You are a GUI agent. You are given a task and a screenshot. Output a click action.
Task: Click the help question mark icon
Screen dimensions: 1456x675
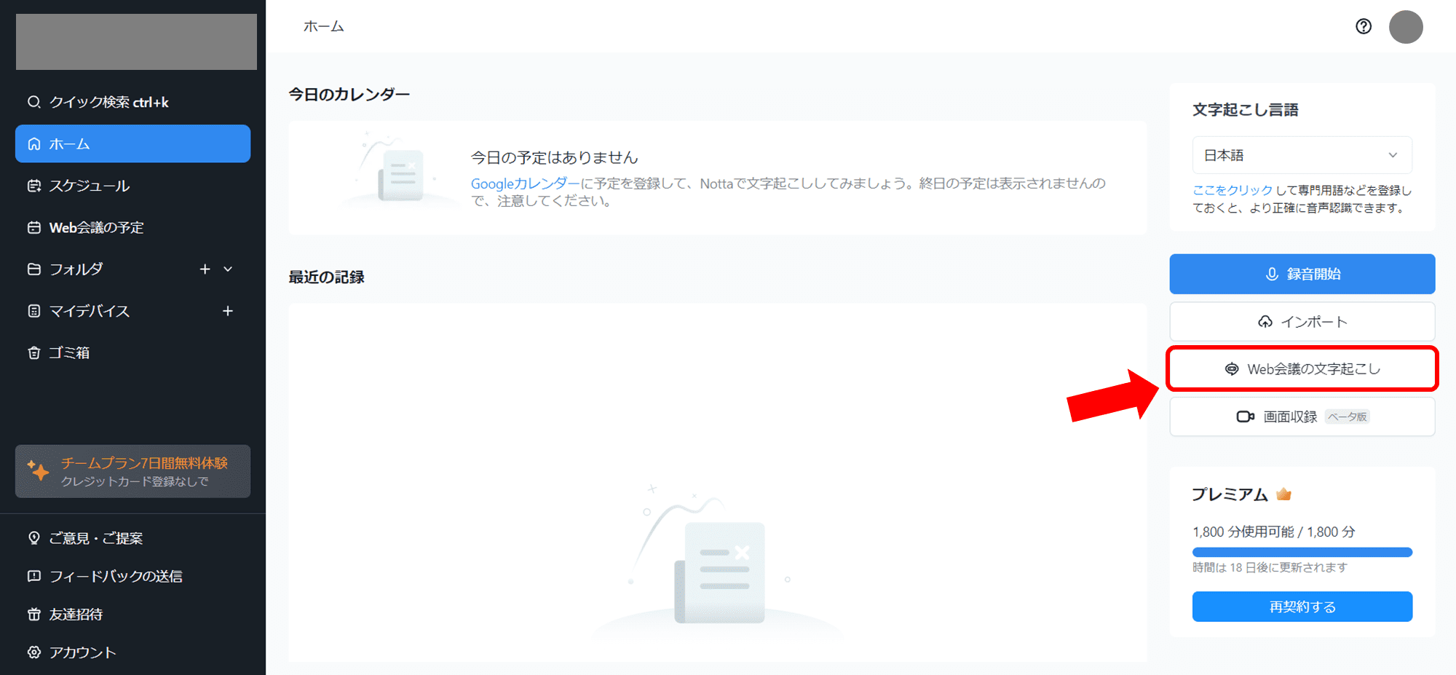point(1364,26)
